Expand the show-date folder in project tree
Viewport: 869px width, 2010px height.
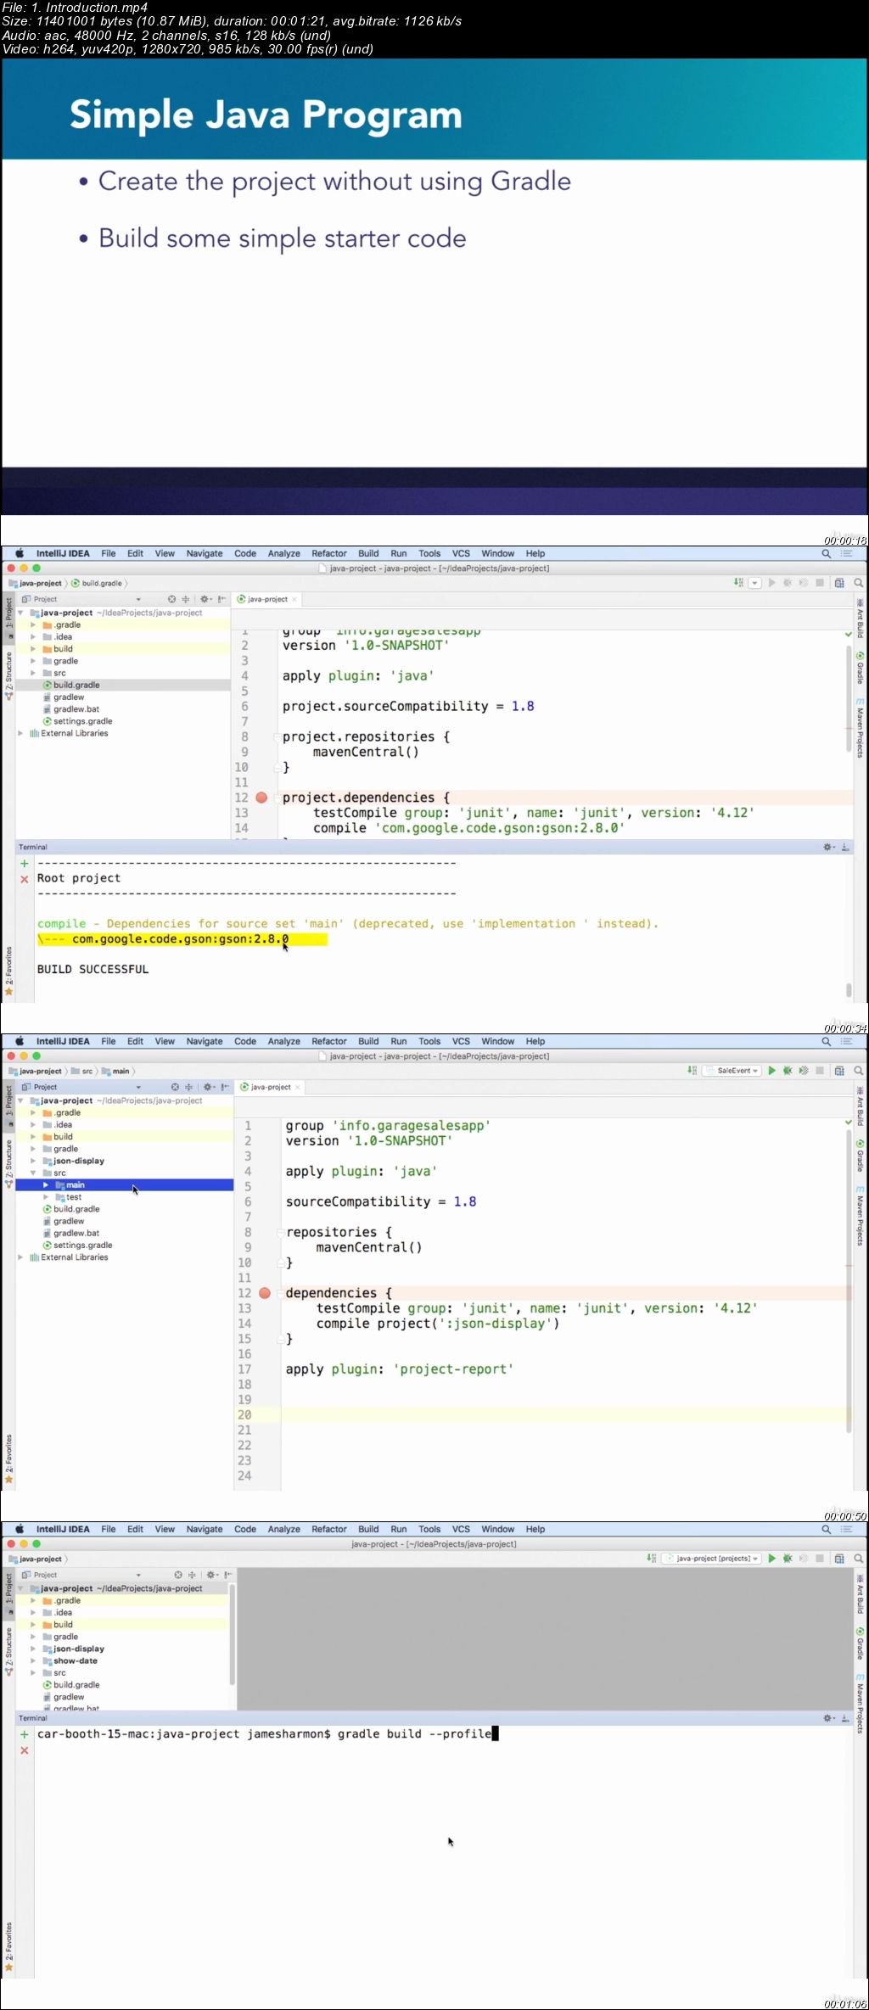tap(33, 1660)
